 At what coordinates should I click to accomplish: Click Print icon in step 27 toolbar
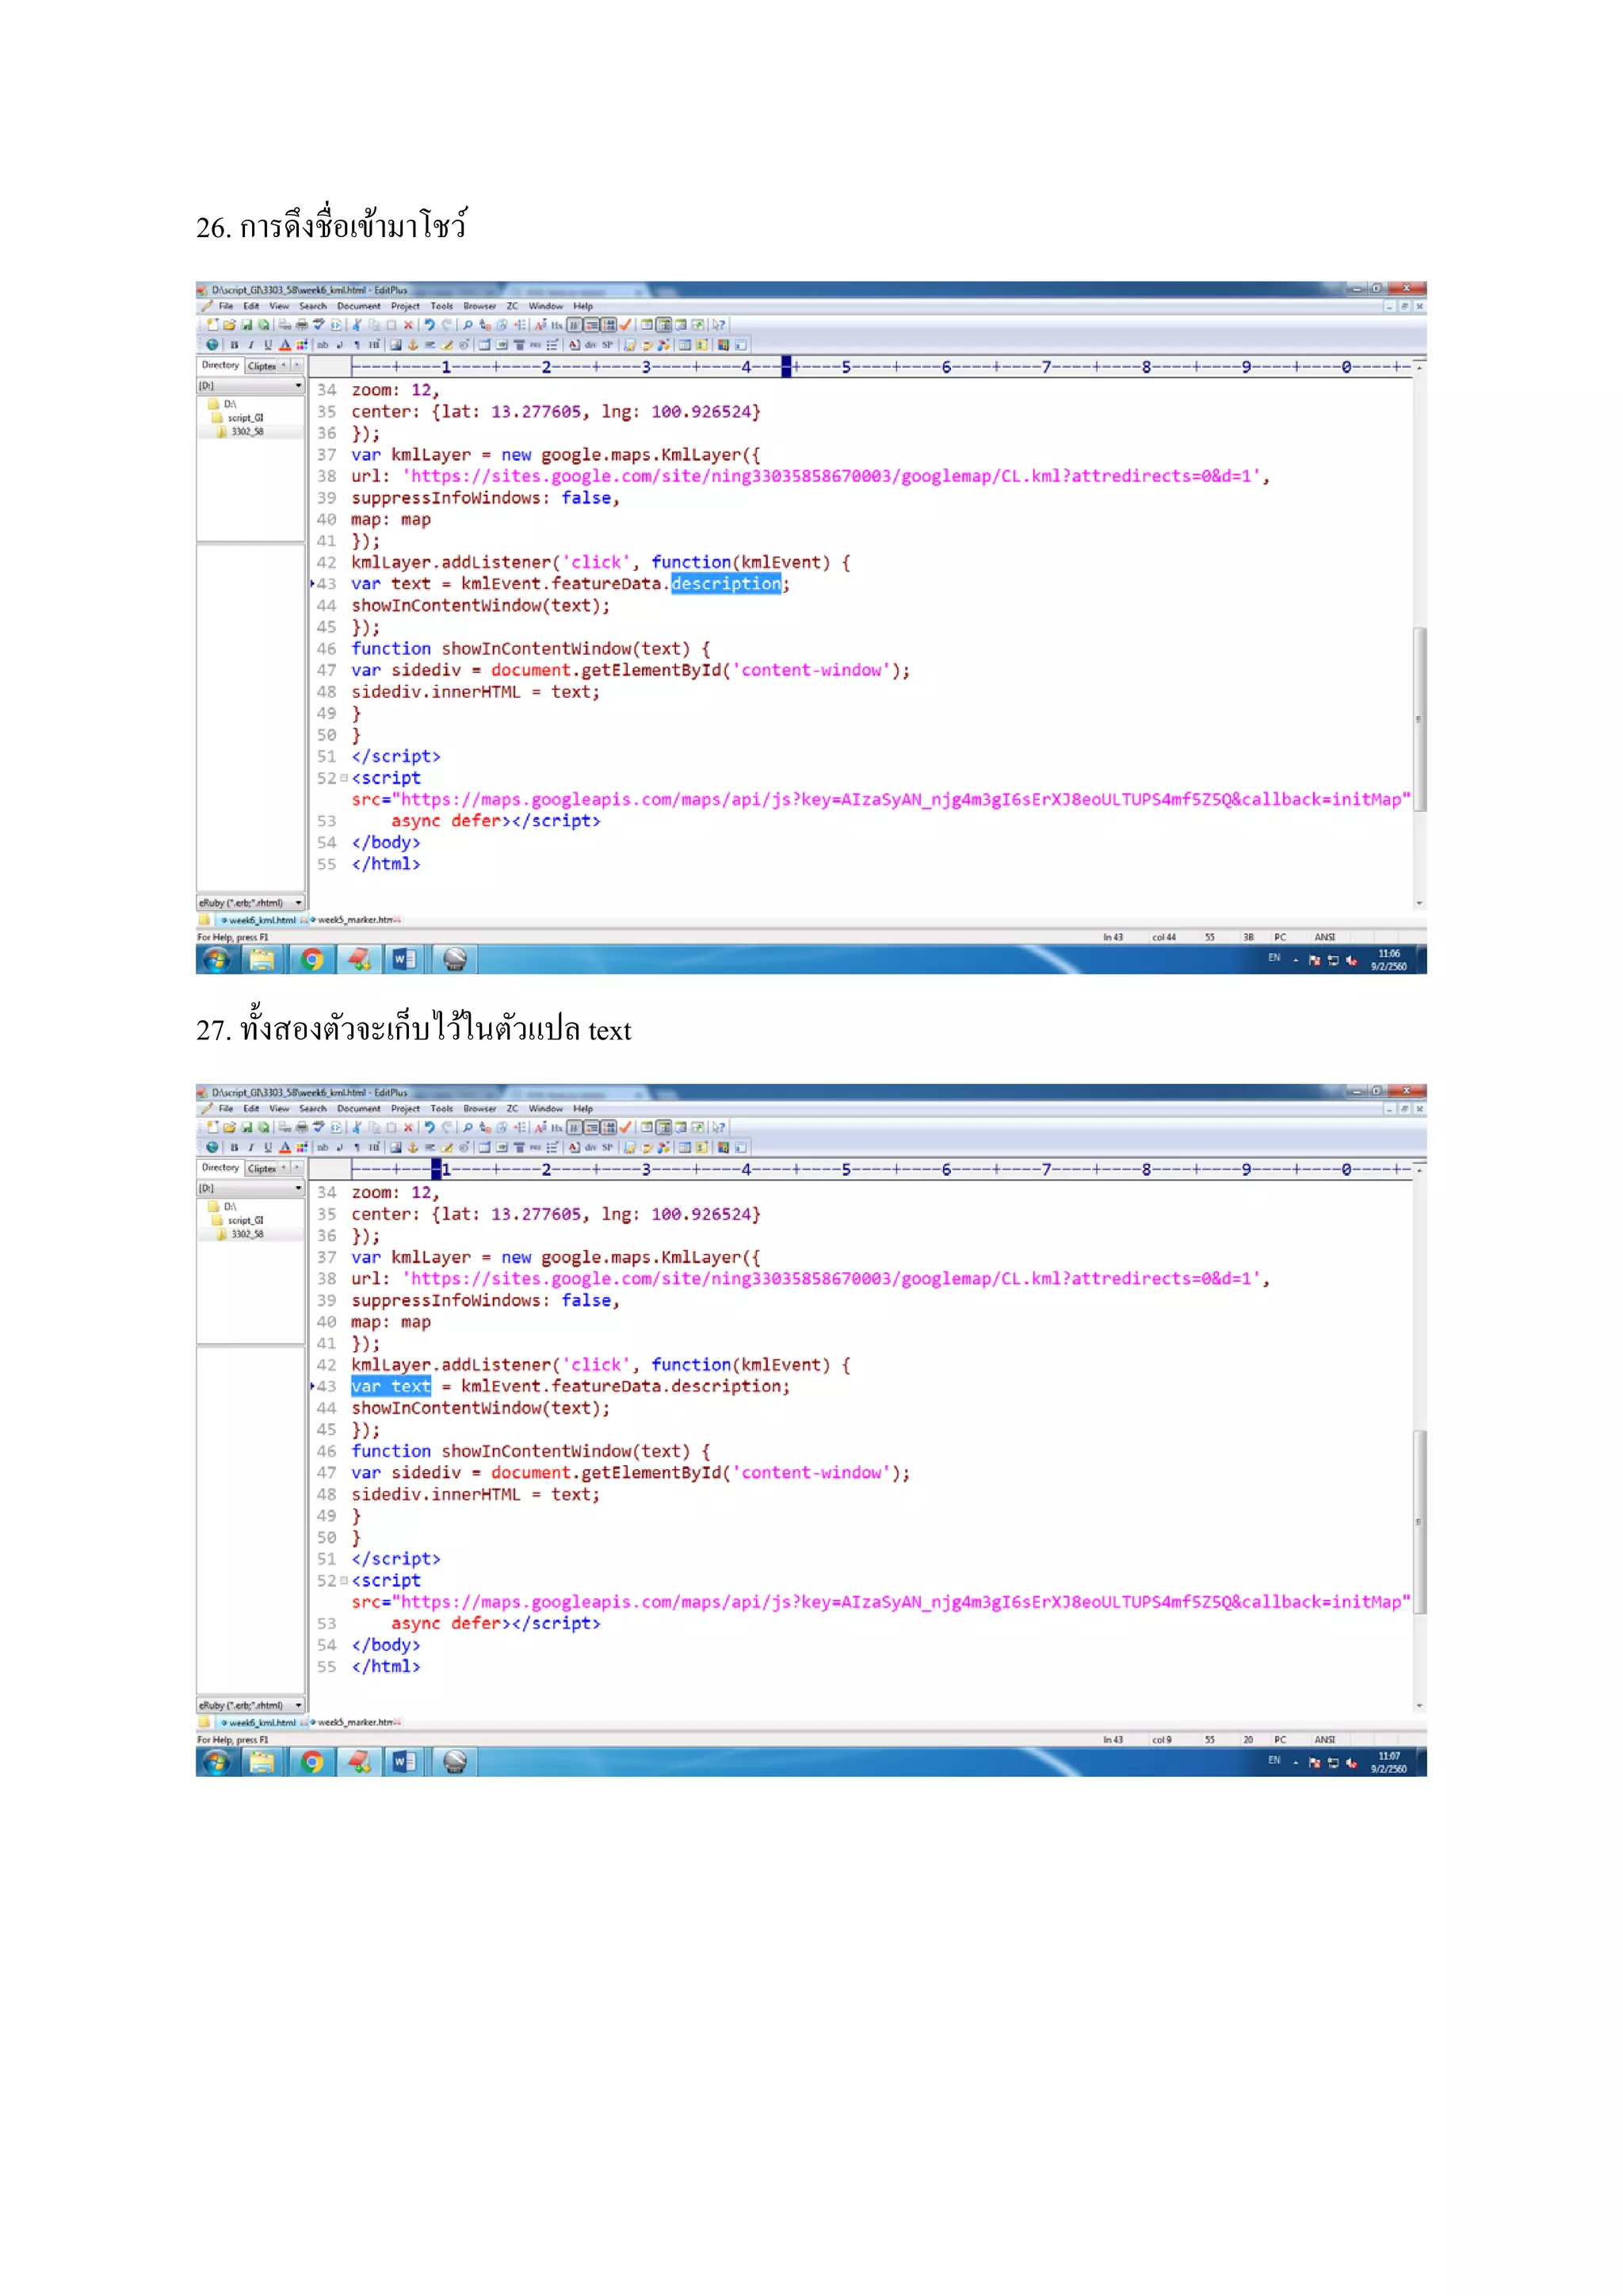(302, 1127)
